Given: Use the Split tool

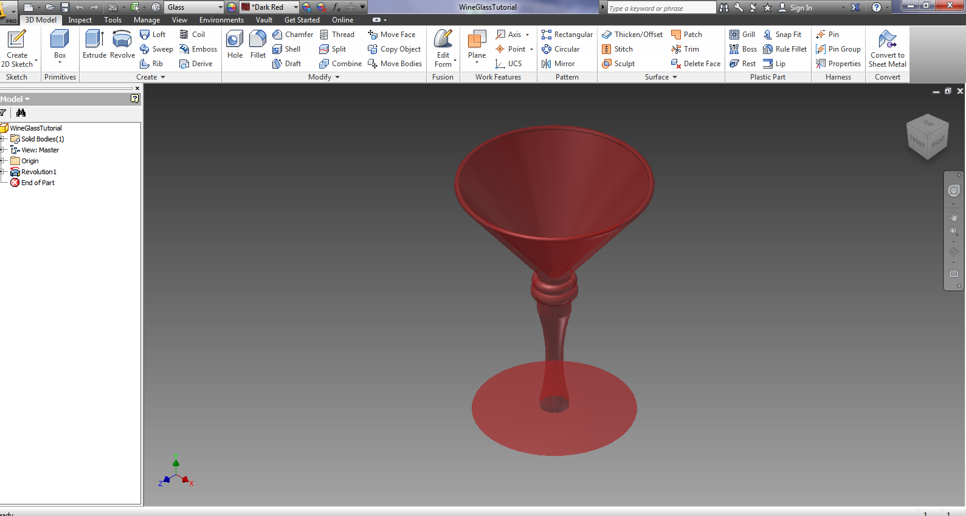Looking at the screenshot, I should (x=333, y=49).
